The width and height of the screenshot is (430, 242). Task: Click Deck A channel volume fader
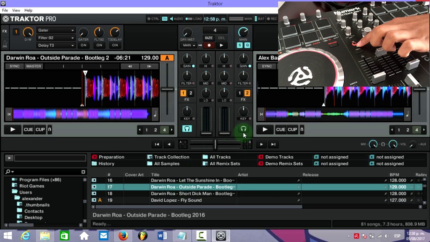206,133
